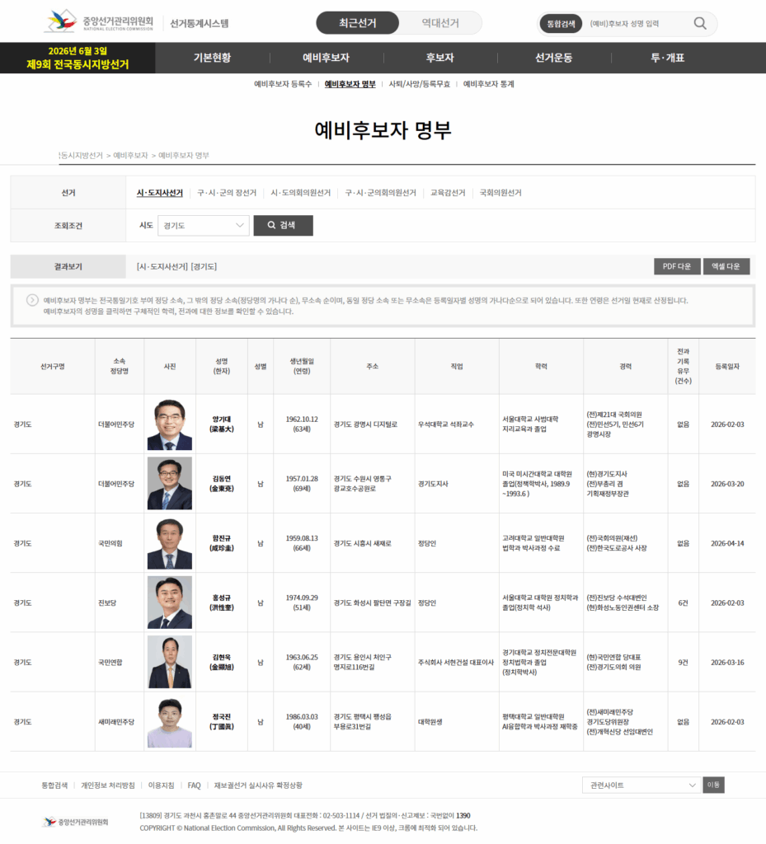Click the 검색 search button
Screen dimensions: 766x844
tap(283, 226)
